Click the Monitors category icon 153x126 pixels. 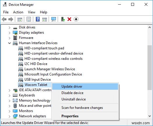(15, 111)
